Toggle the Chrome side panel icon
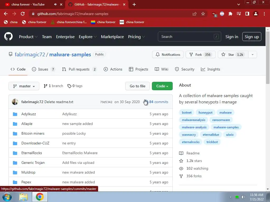 point(247,14)
